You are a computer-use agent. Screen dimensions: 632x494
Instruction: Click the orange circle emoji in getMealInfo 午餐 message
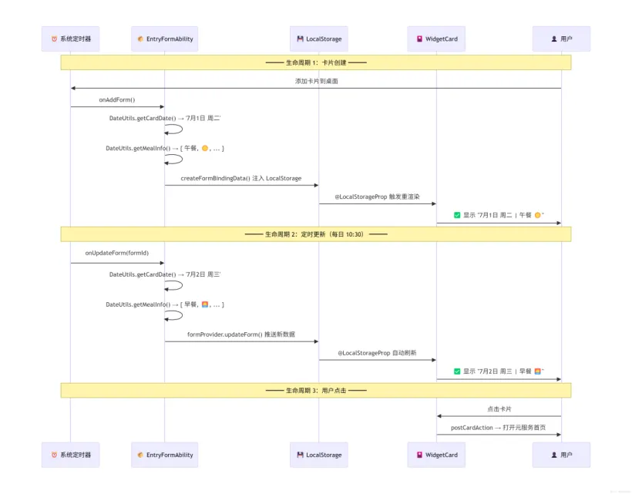point(205,148)
